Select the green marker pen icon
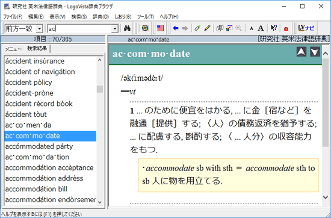Viewport: 331px width, 218px height. (x=197, y=28)
